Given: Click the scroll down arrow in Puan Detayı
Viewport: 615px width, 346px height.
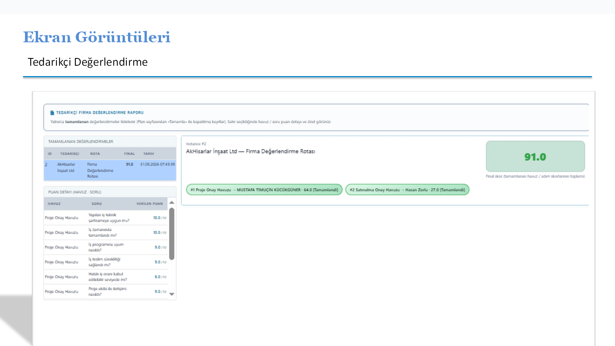Looking at the screenshot, I should pyautogui.click(x=172, y=294).
